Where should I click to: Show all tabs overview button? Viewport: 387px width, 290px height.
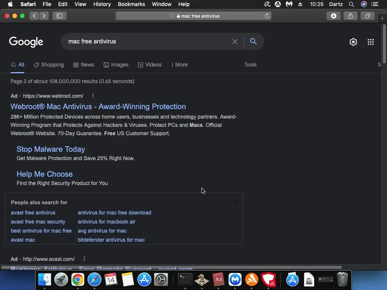(367, 16)
